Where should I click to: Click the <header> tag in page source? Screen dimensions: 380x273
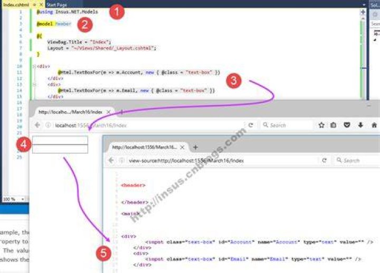click(133, 185)
